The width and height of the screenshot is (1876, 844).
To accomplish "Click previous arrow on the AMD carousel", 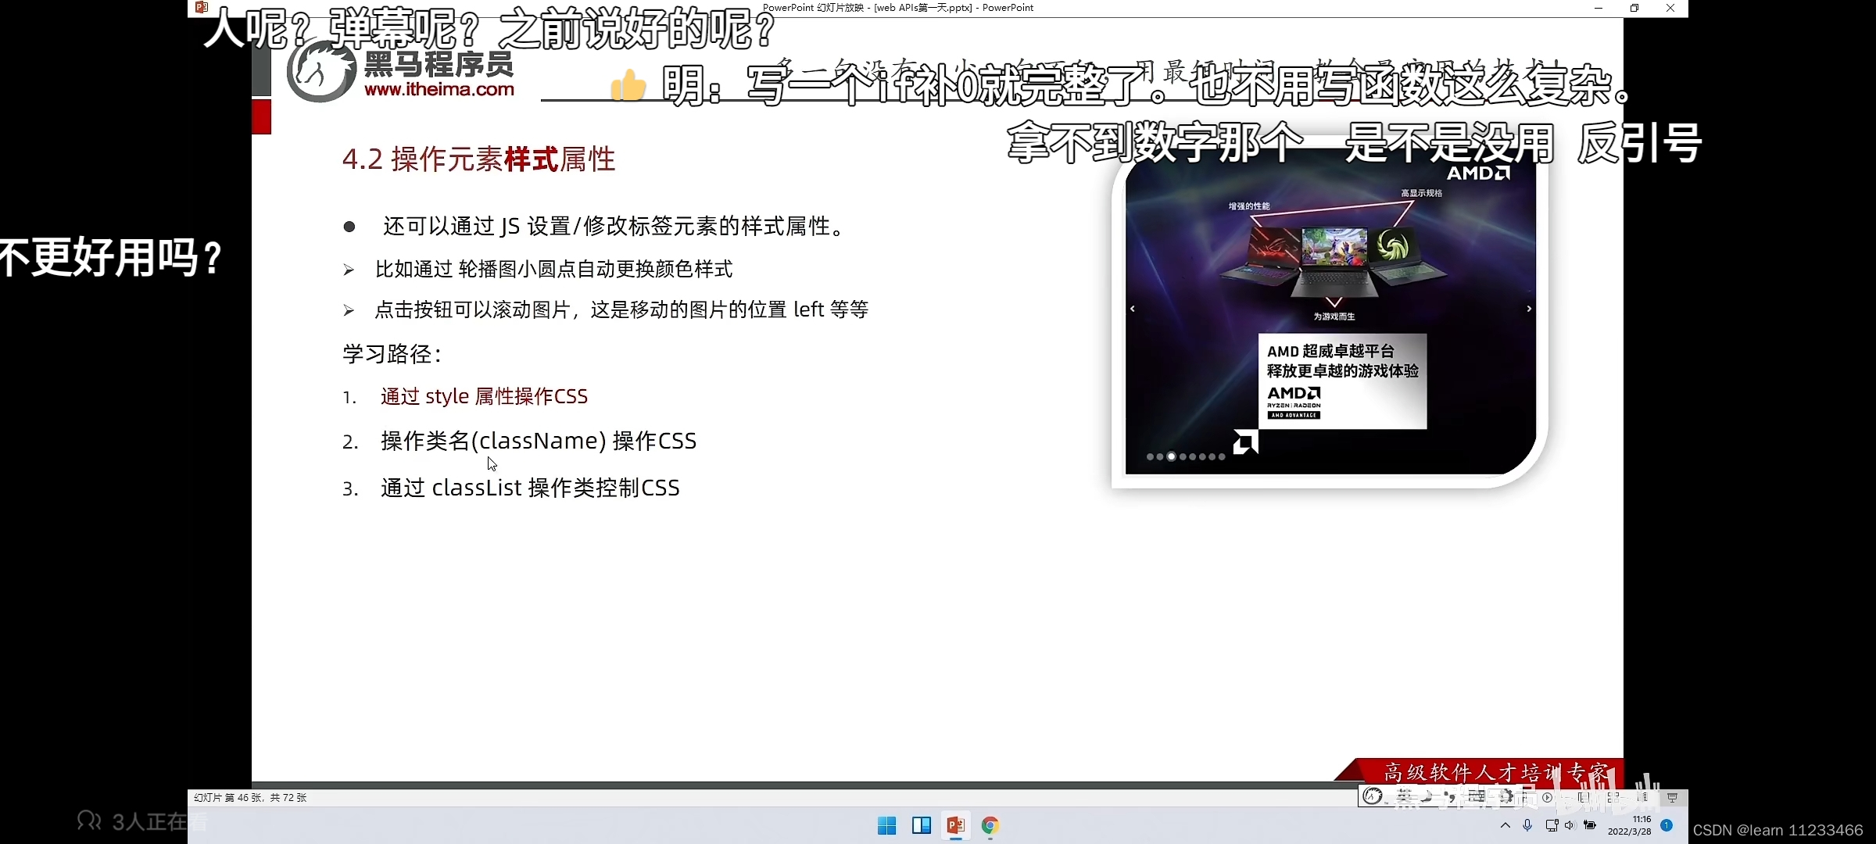I will tap(1133, 309).
